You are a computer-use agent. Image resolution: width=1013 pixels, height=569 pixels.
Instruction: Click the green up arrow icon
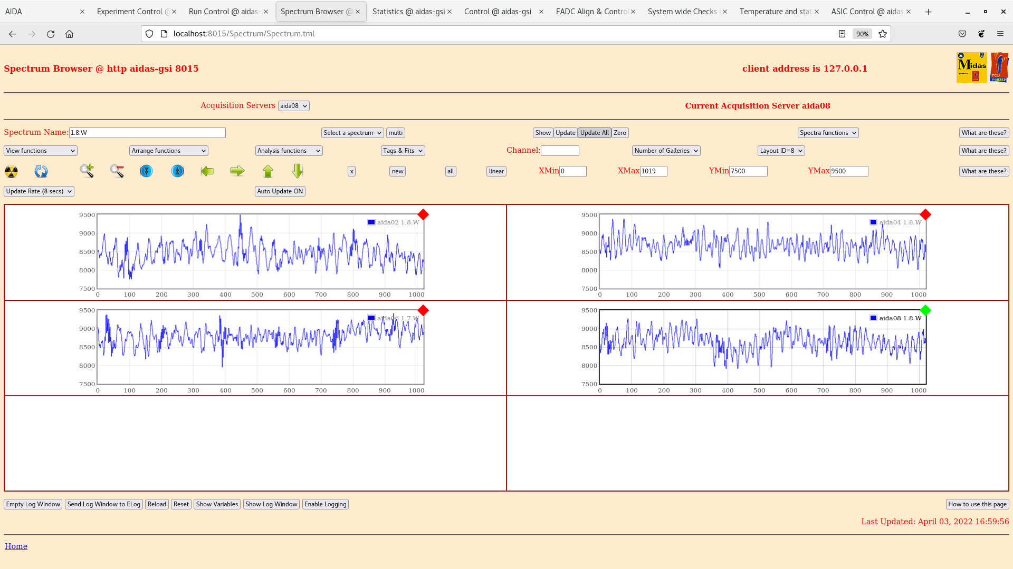[268, 171]
